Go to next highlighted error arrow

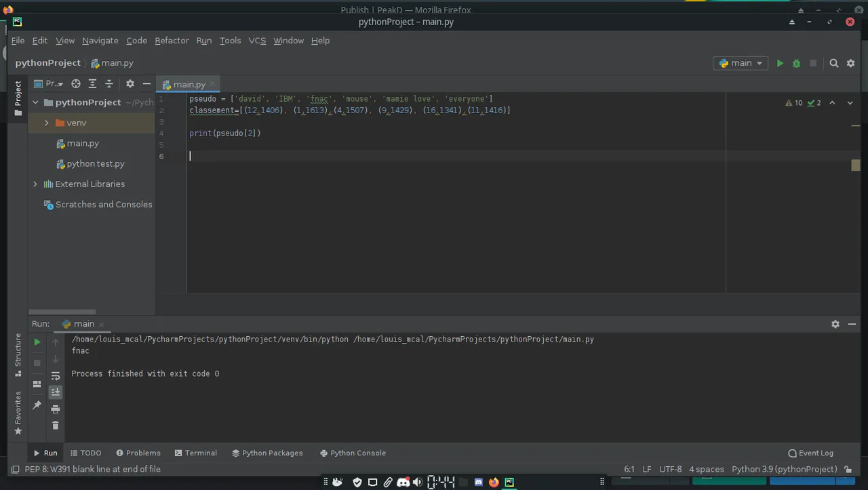[850, 103]
